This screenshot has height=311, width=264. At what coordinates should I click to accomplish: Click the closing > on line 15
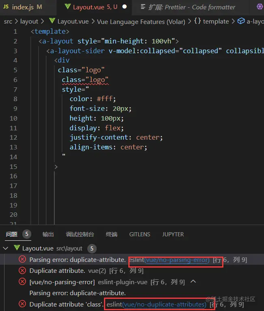pos(56,167)
